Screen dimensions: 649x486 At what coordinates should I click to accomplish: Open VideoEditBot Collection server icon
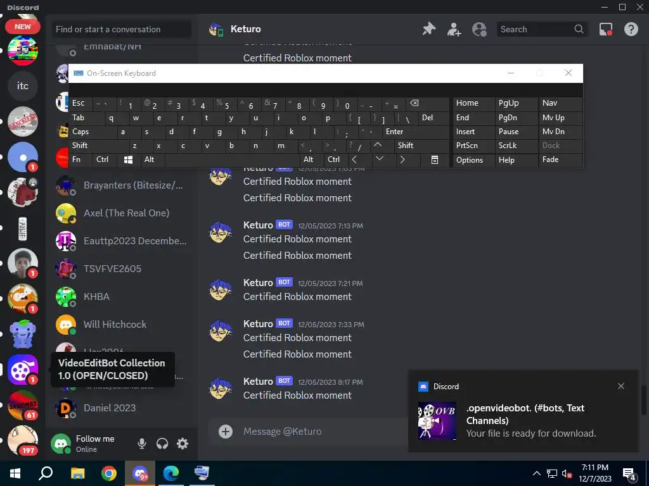(x=23, y=370)
